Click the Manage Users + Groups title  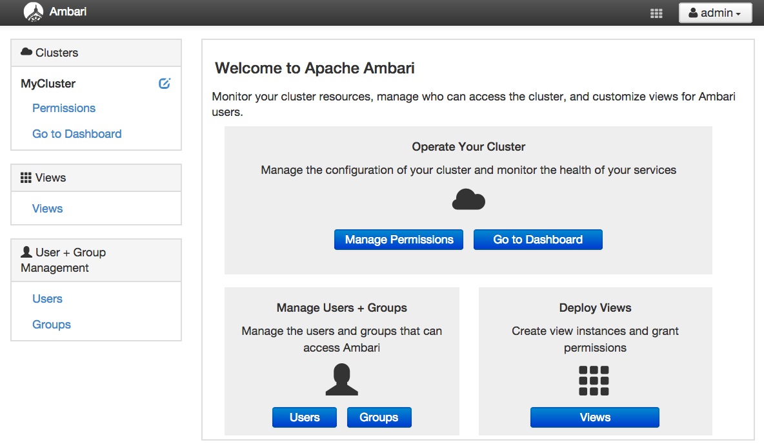341,308
